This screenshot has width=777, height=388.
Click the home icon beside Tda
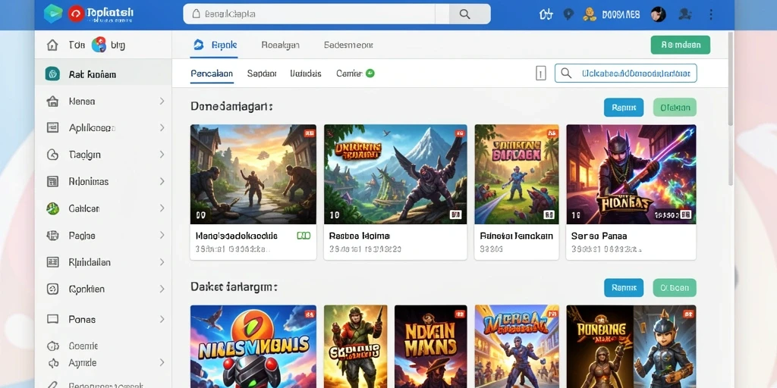click(x=52, y=45)
